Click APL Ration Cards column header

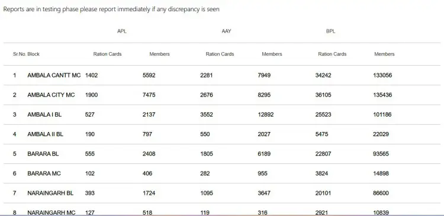pyautogui.click(x=107, y=54)
